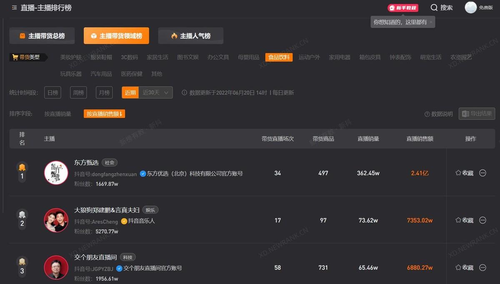Choose 农资园艺 category
The height and width of the screenshot is (284, 500).
[461, 57]
